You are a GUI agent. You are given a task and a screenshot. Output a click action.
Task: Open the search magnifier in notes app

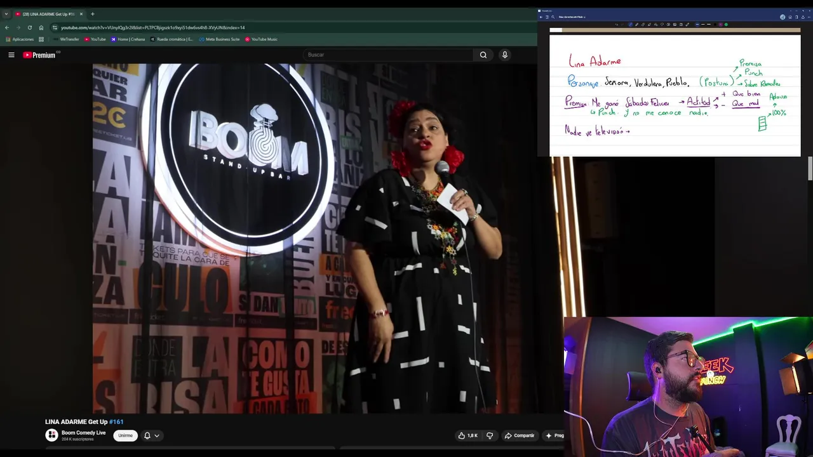coord(553,17)
